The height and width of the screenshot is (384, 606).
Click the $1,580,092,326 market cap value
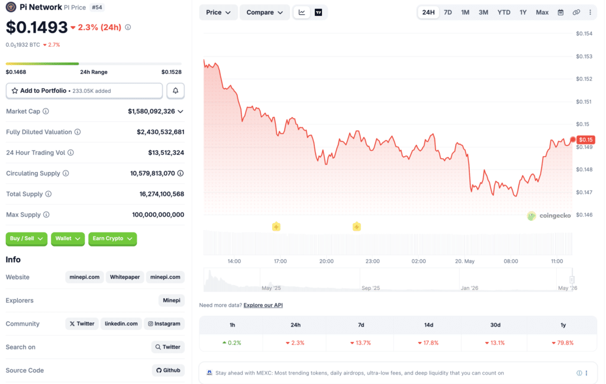pos(151,111)
